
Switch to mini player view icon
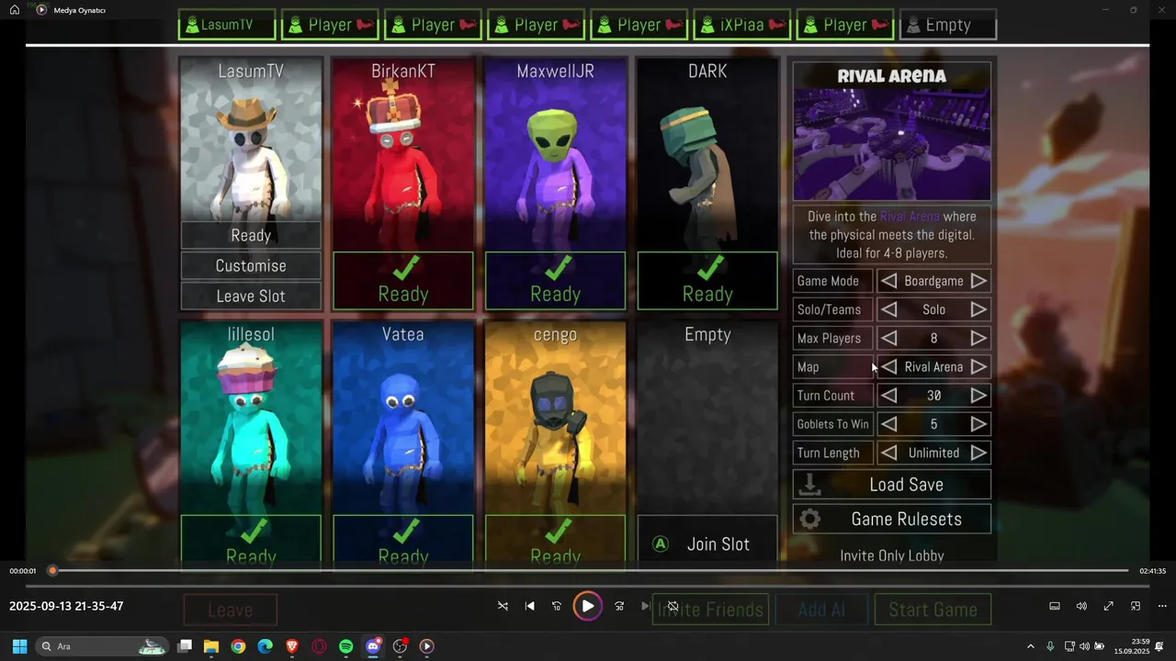(x=1136, y=606)
